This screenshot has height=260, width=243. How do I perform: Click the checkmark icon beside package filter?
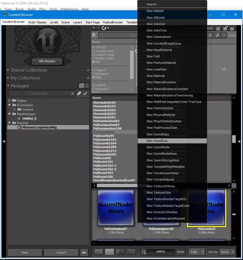pyautogui.click(x=85, y=94)
